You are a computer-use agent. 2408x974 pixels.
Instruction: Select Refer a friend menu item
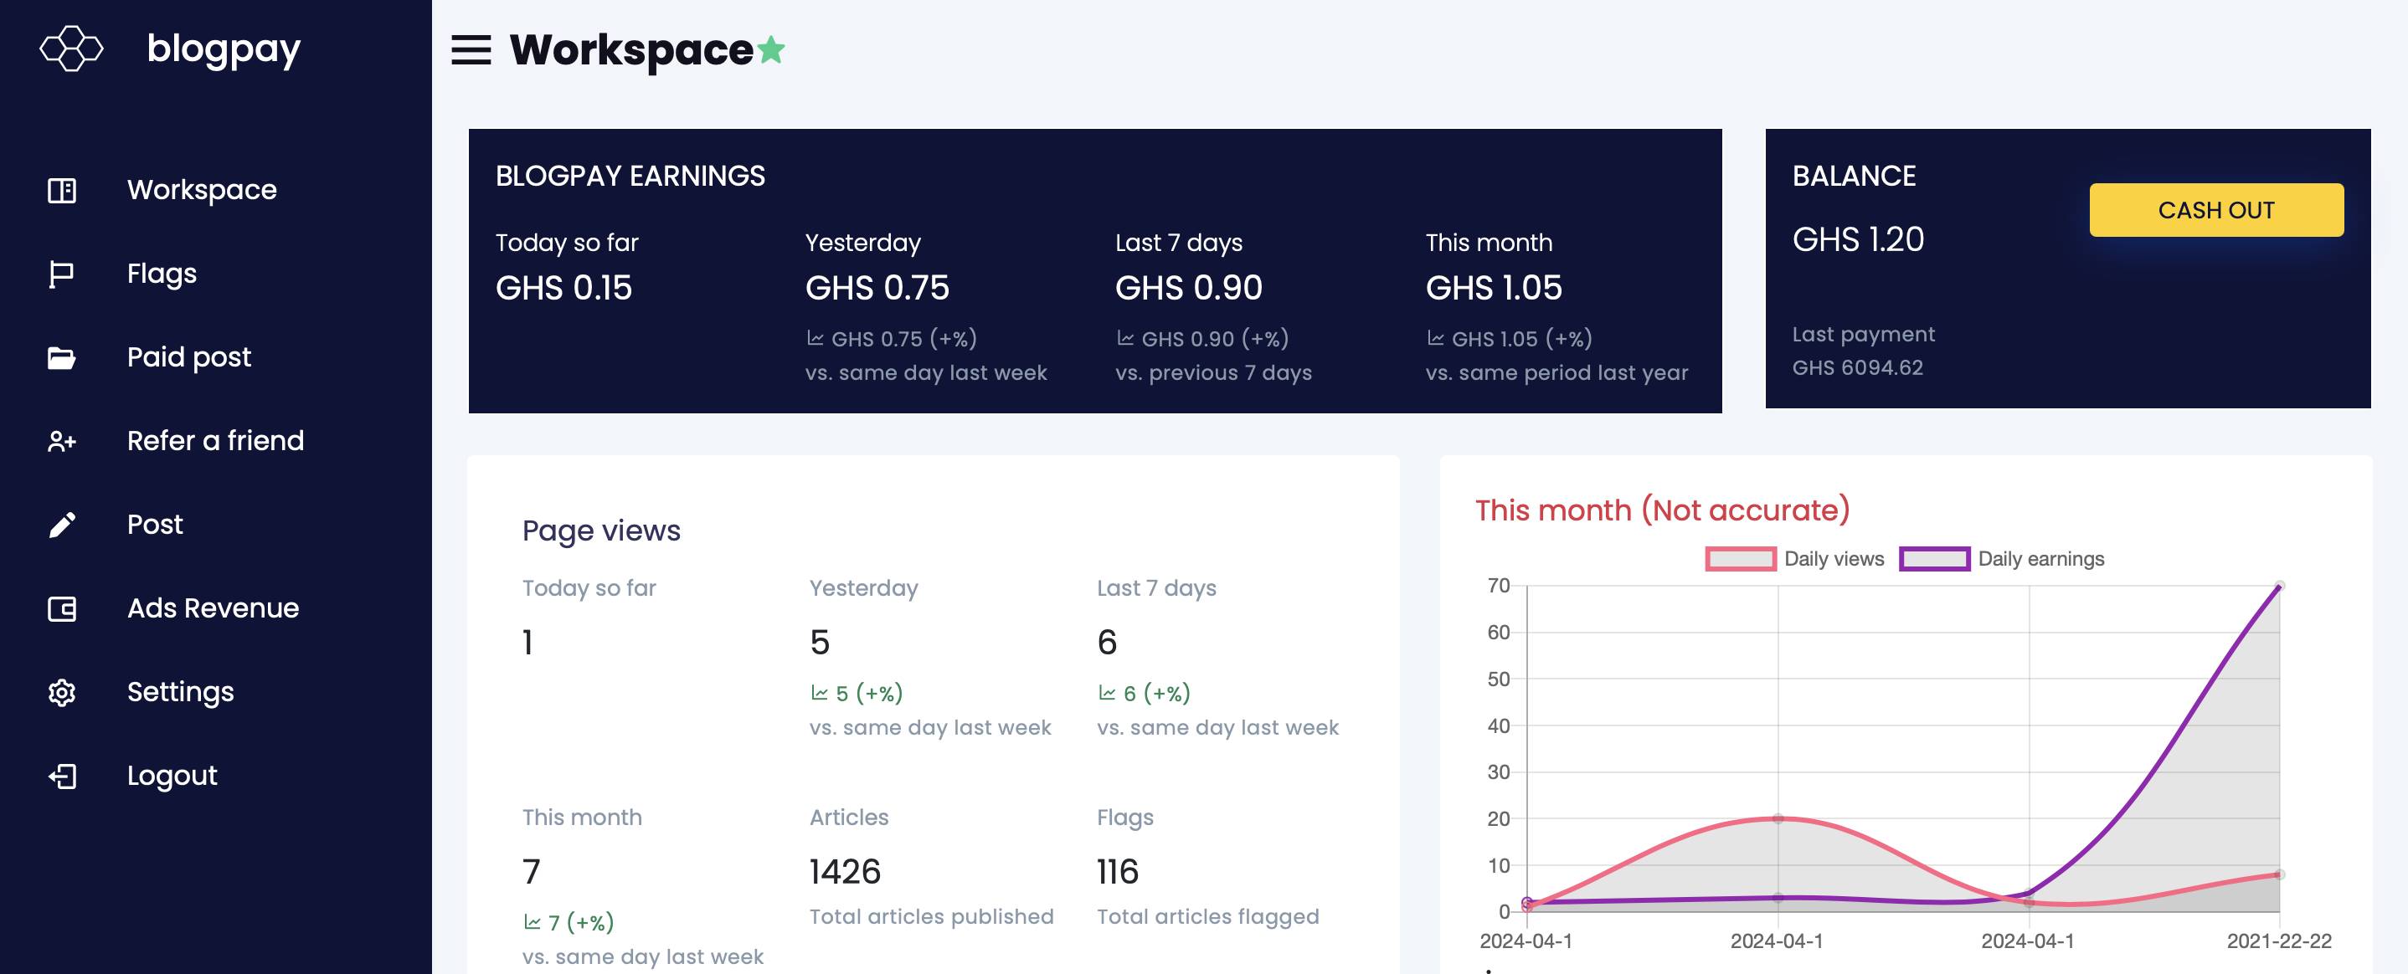215,441
